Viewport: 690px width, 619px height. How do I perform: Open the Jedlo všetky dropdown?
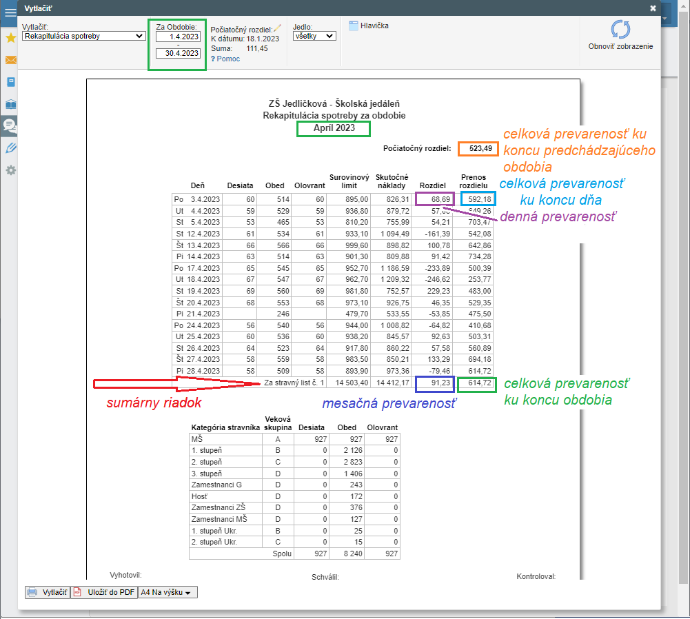314,36
